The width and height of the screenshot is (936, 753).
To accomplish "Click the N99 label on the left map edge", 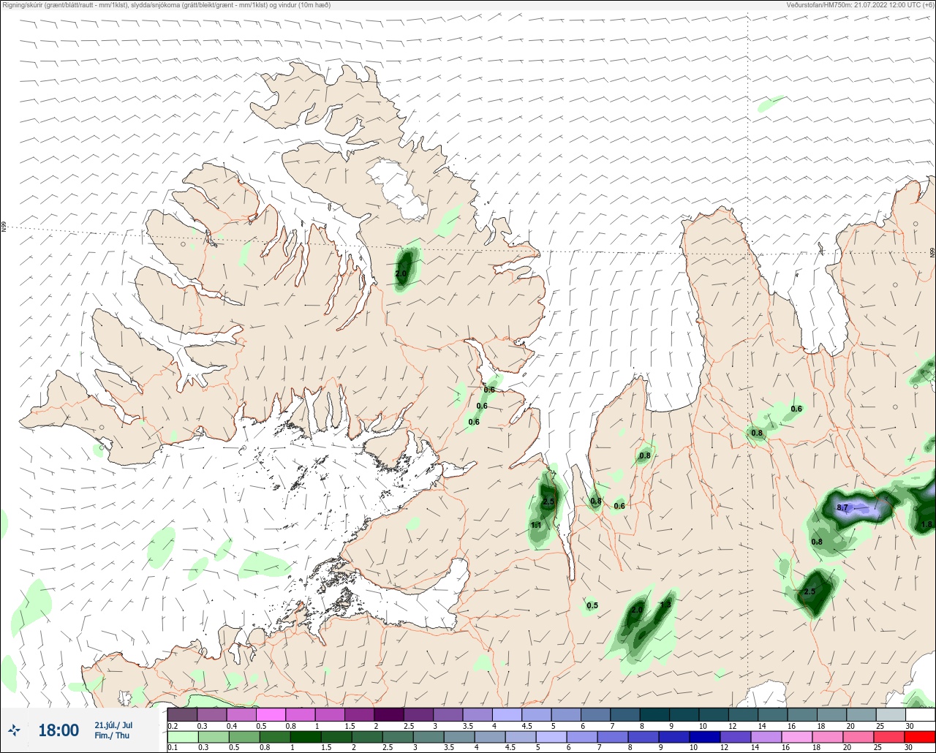I will [x=4, y=227].
